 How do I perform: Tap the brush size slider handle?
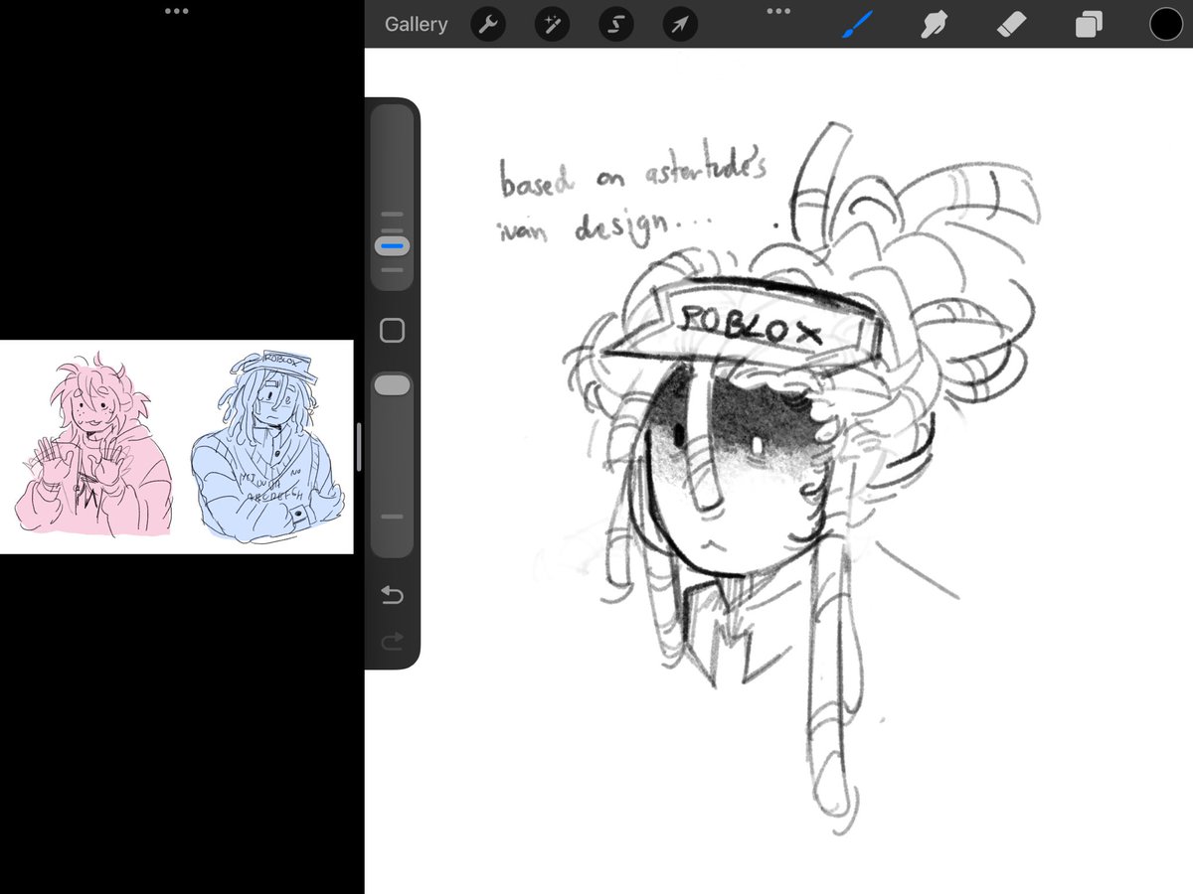(x=393, y=245)
